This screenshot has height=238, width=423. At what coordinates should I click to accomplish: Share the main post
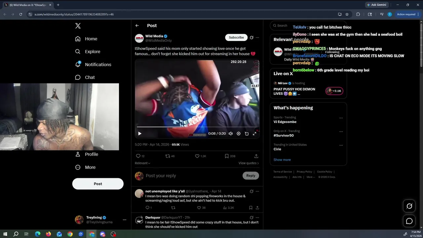point(256,156)
